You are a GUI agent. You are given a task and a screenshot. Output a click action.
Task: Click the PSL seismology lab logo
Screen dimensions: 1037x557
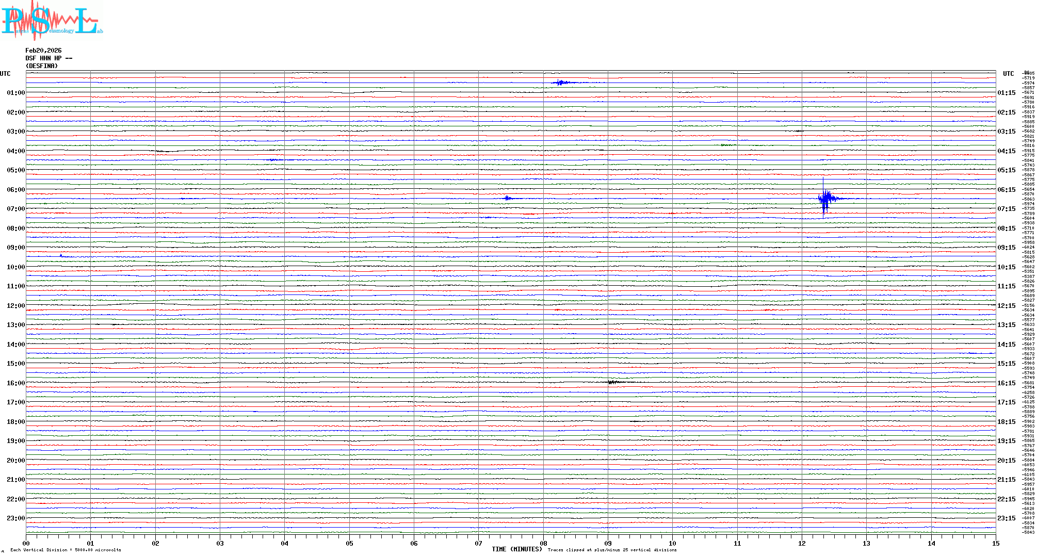pos(51,21)
